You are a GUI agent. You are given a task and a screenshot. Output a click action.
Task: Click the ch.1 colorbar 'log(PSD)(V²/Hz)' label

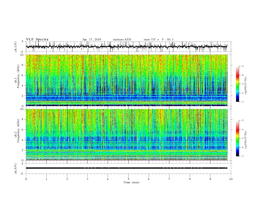tap(246, 86)
